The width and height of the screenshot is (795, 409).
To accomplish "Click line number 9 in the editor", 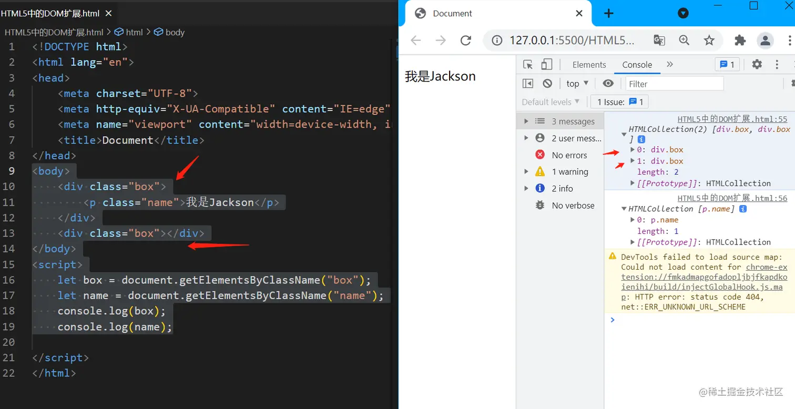I will (12, 171).
